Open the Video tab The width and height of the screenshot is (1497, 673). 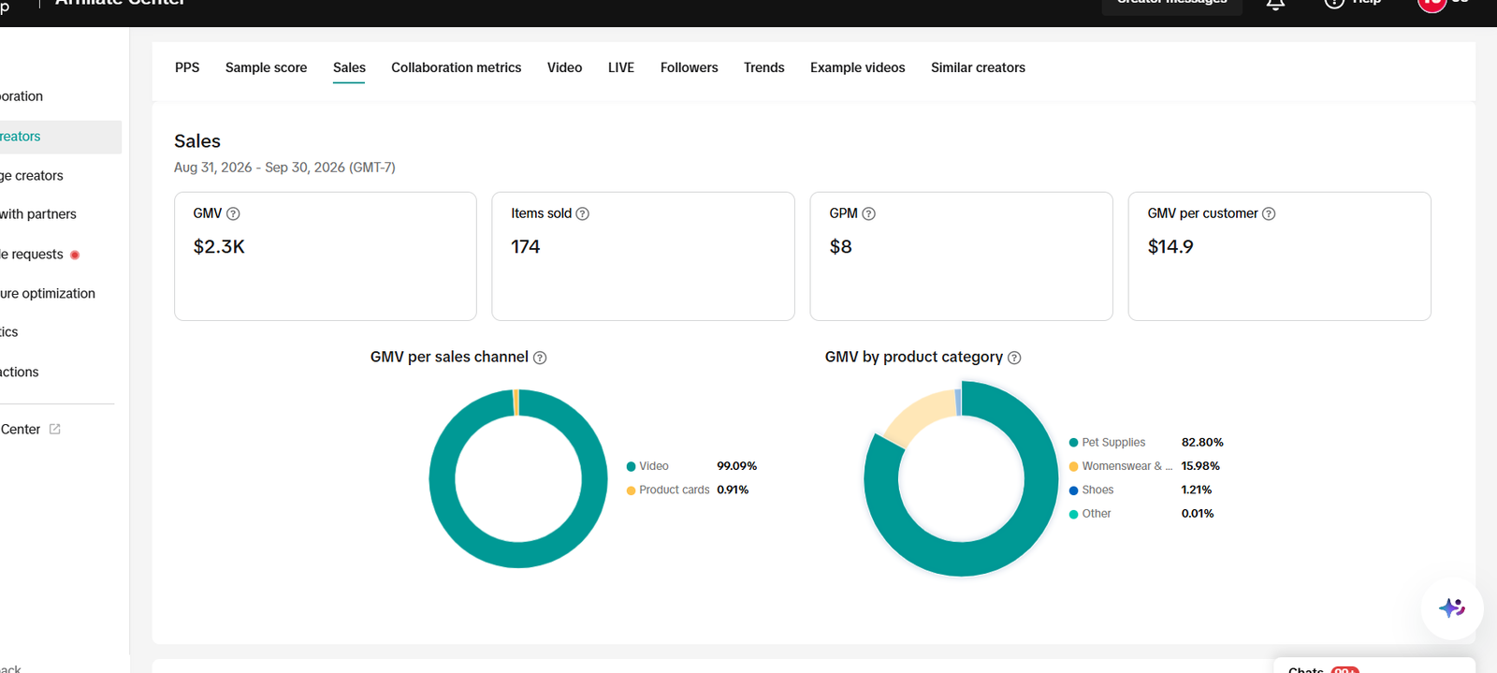[565, 67]
